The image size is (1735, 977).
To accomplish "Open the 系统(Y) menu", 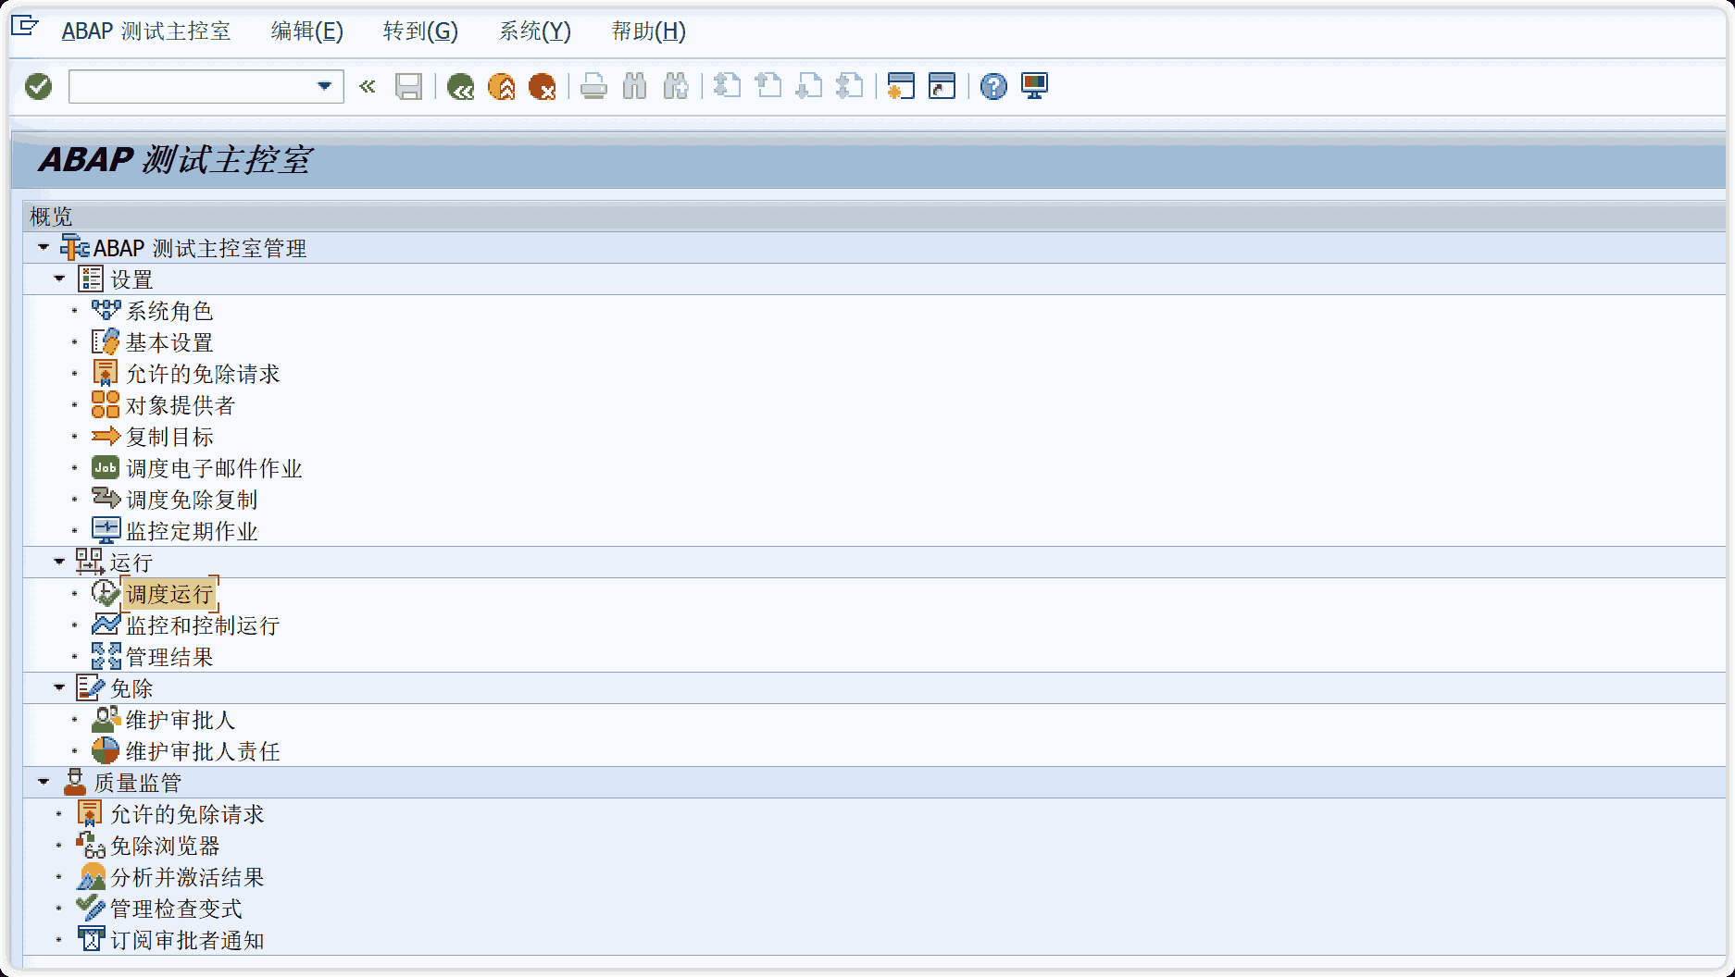I will click(534, 31).
